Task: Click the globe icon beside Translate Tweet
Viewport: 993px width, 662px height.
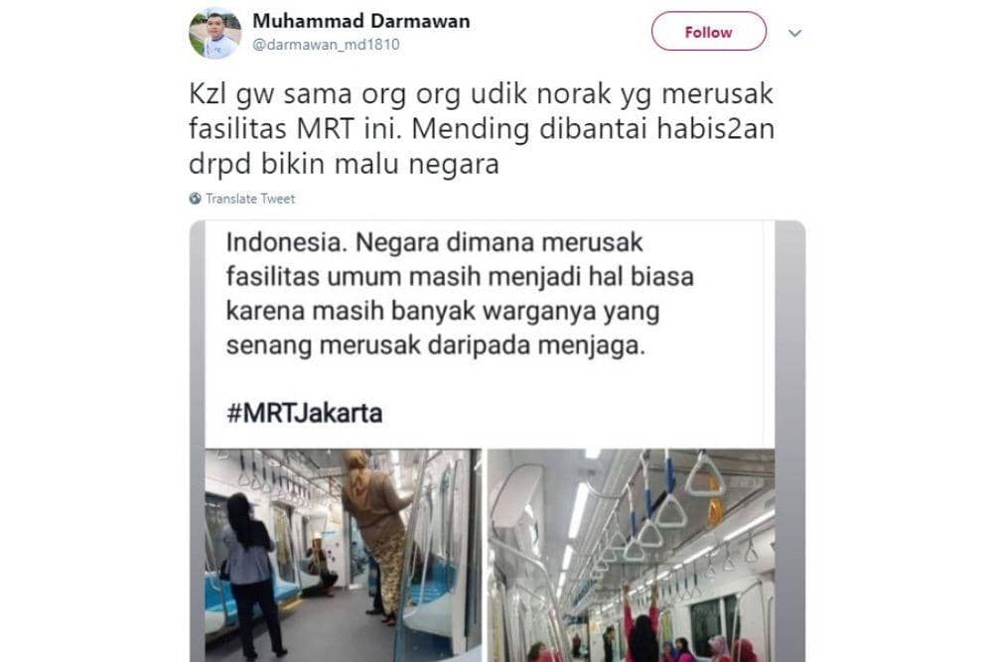Action: pyautogui.click(x=195, y=199)
